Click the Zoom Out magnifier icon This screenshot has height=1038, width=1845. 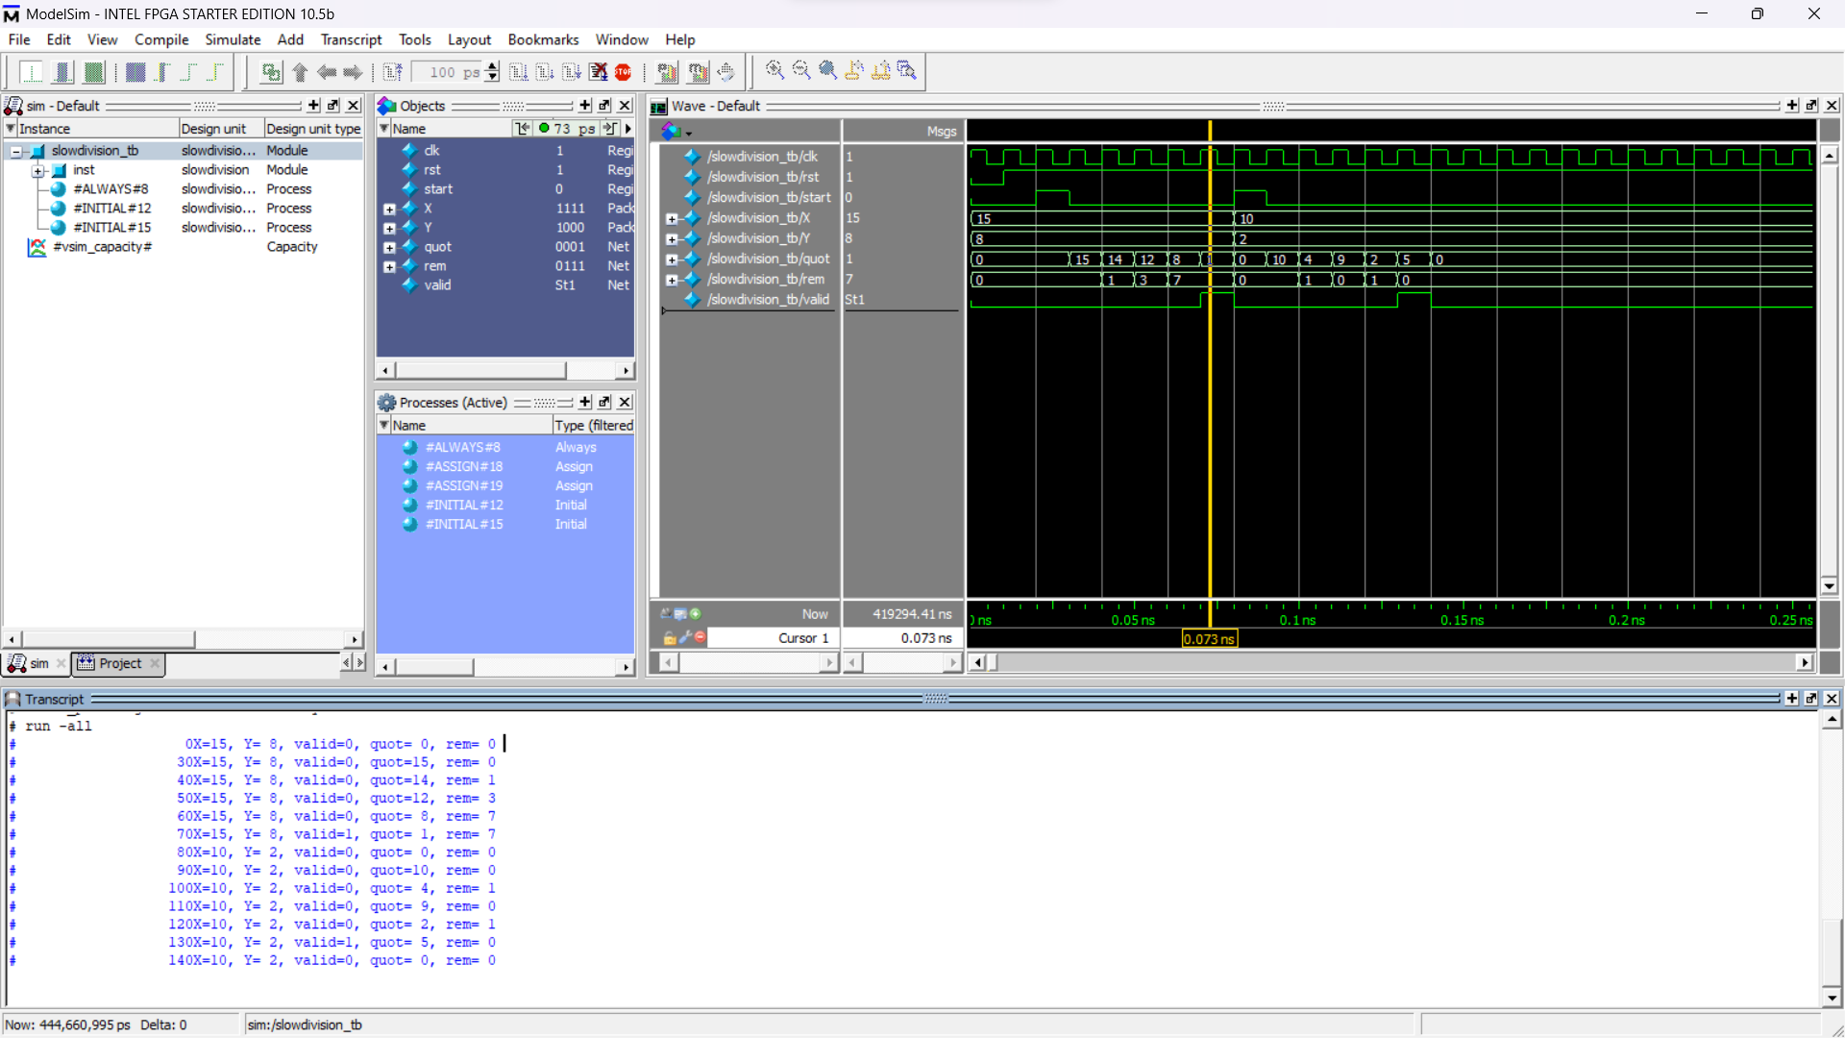click(801, 70)
